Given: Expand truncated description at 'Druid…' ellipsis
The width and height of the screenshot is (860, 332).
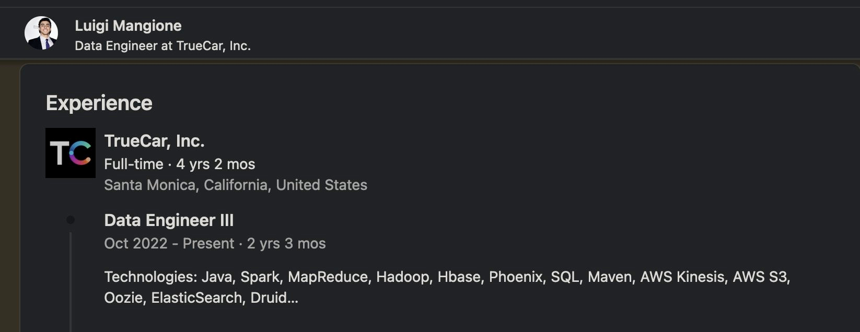Looking at the screenshot, I should pyautogui.click(x=274, y=298).
